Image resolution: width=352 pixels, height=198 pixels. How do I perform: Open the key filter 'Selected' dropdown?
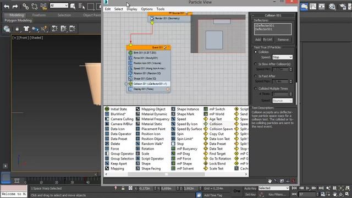point(274,188)
